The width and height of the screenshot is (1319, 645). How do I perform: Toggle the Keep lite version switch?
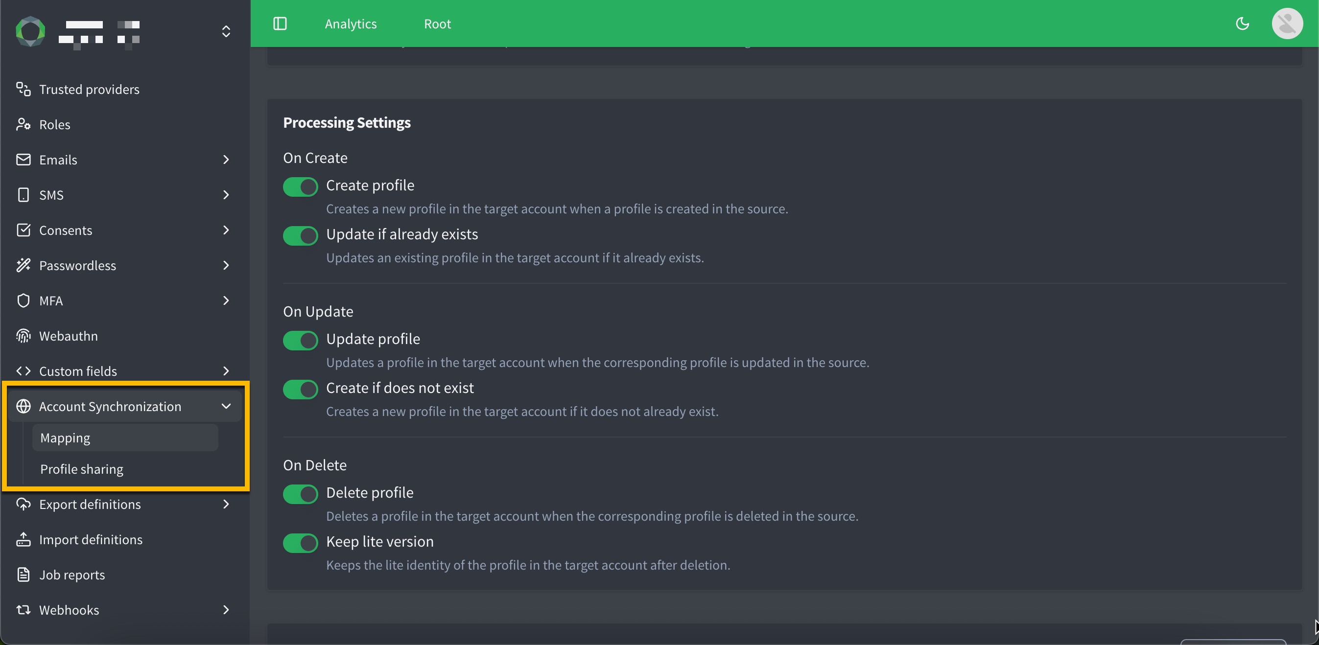[x=301, y=543]
